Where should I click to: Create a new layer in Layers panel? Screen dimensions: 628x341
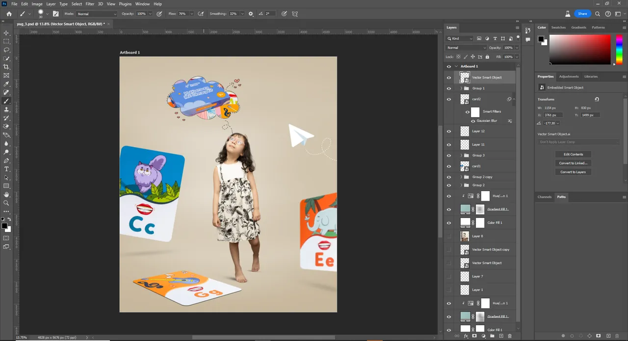pos(501,336)
